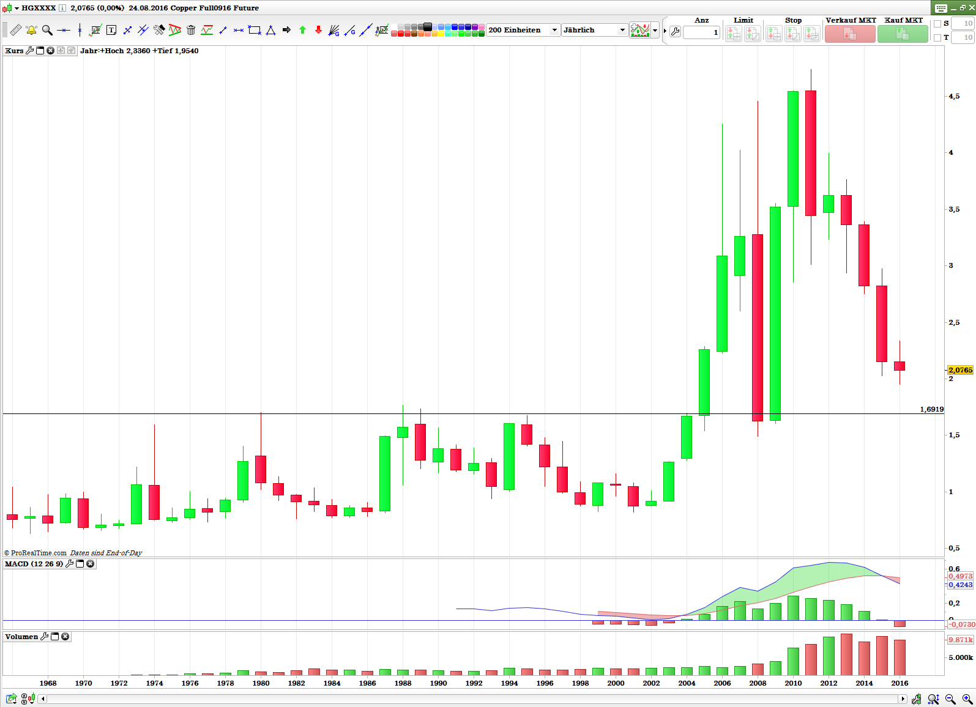Open the alarm bell alert tool
976x707 pixels.
point(31,30)
